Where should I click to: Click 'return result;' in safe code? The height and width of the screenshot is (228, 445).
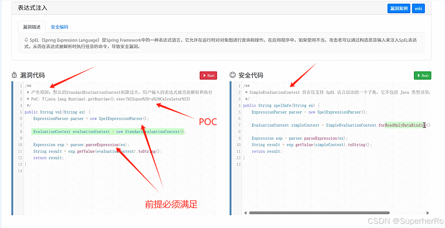tap(267, 151)
